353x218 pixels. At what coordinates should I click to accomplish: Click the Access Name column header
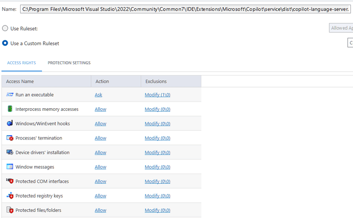click(47, 81)
